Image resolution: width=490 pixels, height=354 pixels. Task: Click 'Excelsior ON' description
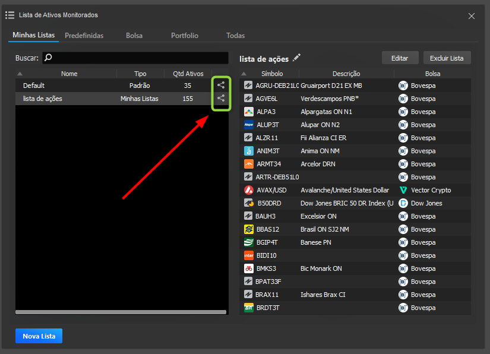pyautogui.click(x=318, y=216)
